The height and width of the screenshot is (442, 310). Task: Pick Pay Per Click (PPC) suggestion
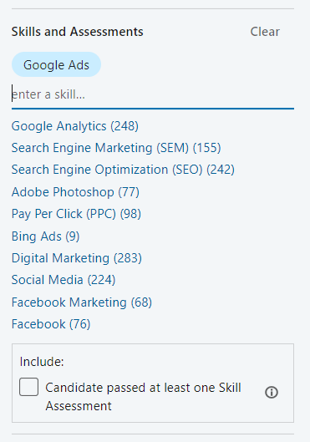pos(76,214)
